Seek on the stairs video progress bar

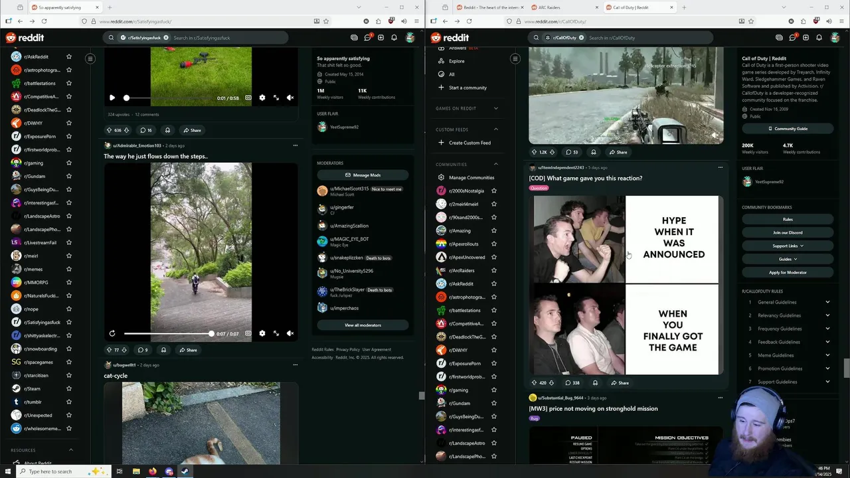coord(168,333)
